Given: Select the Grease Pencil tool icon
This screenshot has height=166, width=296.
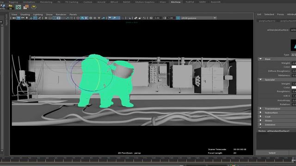Looking at the screenshot, I should 39,18.
